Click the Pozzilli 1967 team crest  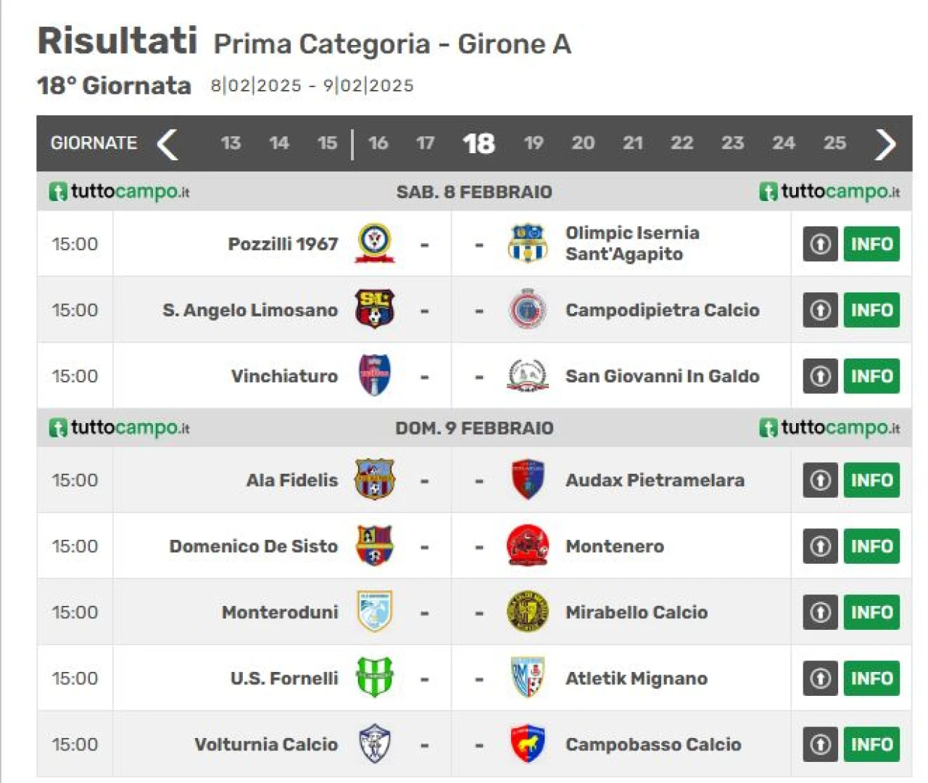tap(375, 243)
